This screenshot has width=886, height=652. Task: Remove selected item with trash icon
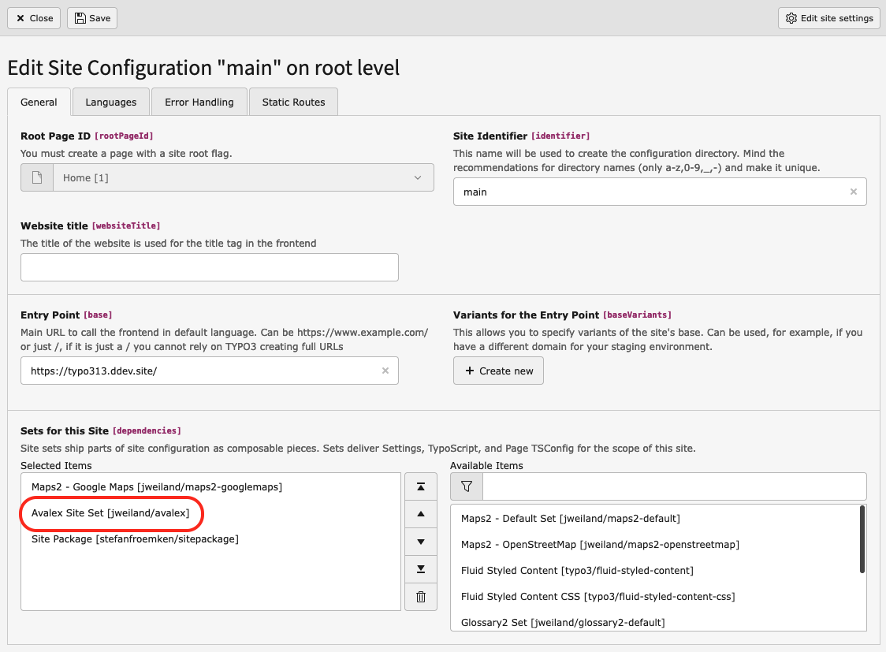[x=421, y=597]
